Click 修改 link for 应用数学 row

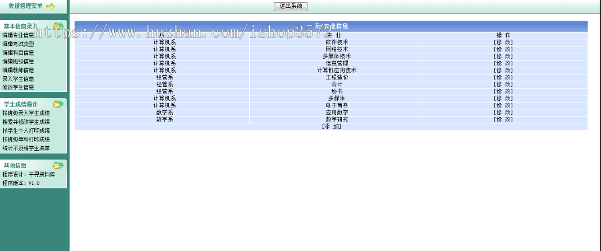coord(503,112)
